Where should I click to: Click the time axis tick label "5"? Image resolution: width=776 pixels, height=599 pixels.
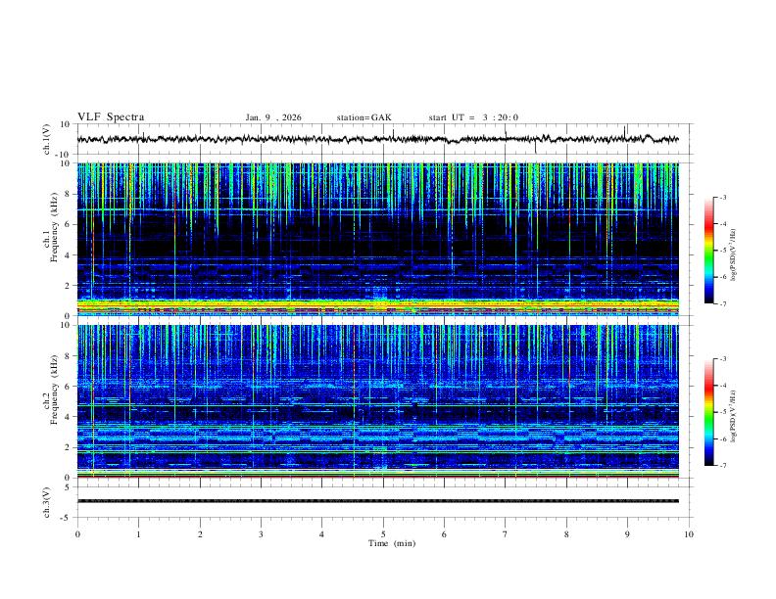[x=383, y=534]
